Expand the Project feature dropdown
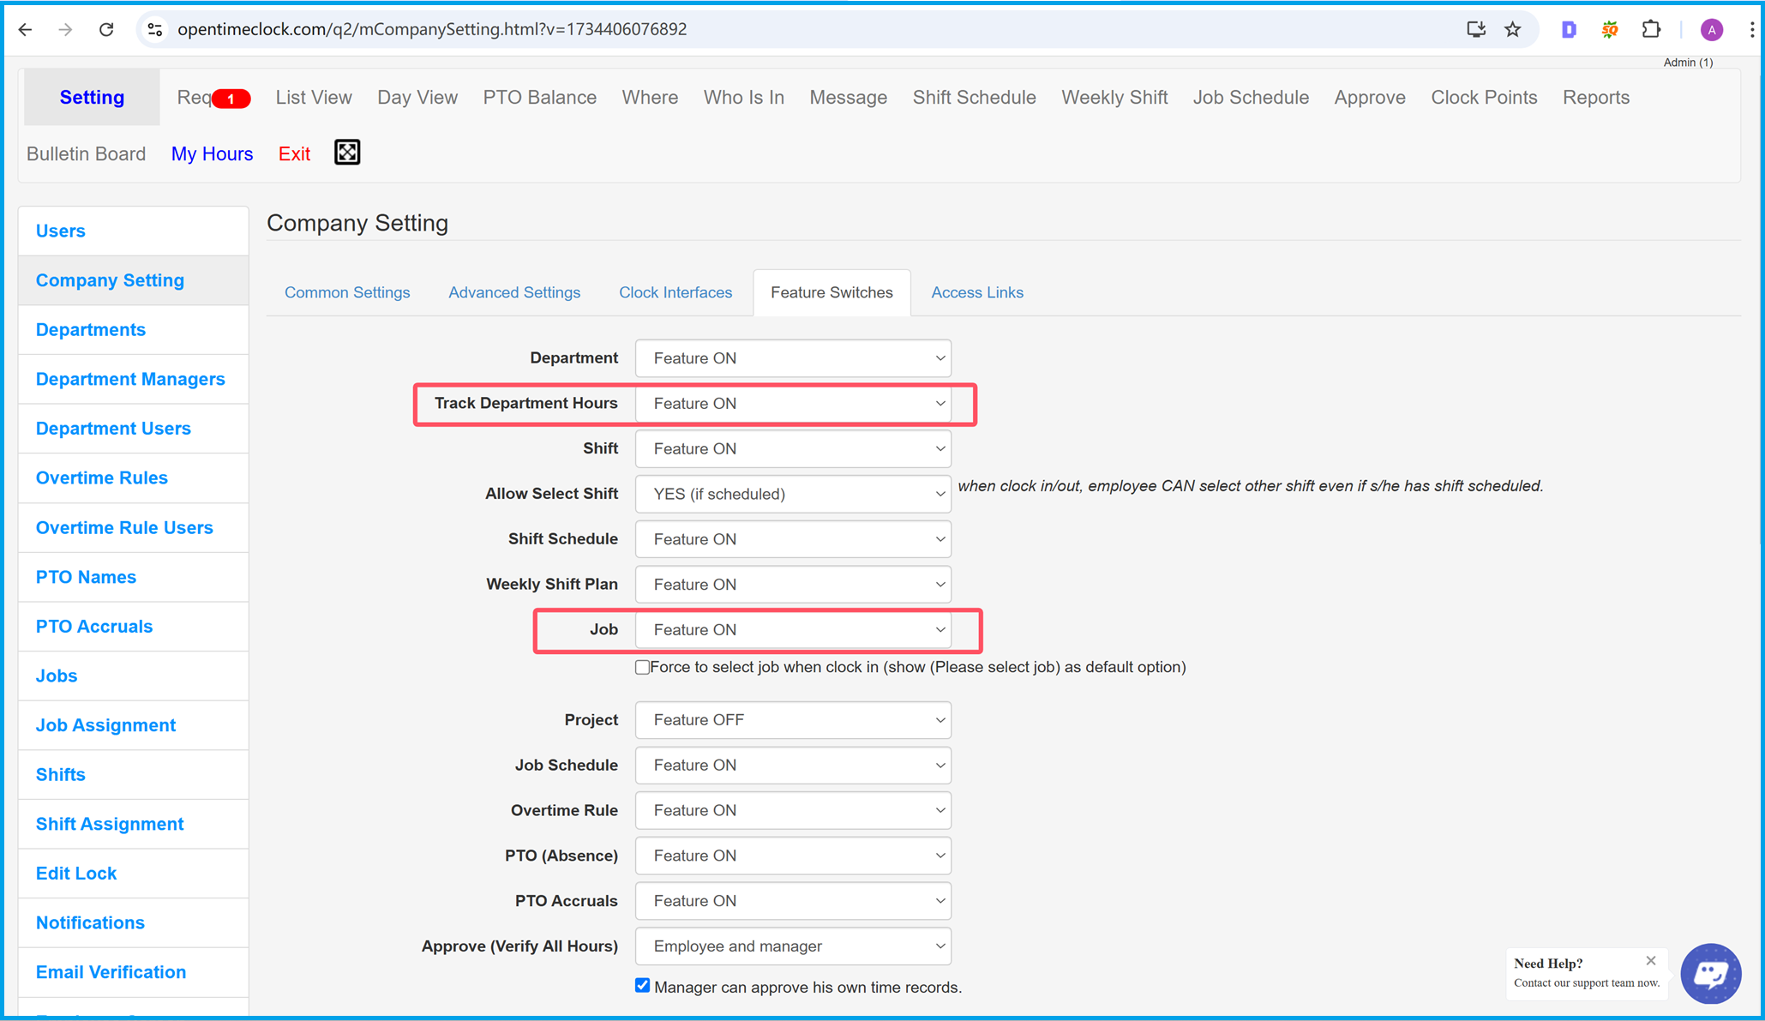The image size is (1765, 1021). click(x=793, y=719)
